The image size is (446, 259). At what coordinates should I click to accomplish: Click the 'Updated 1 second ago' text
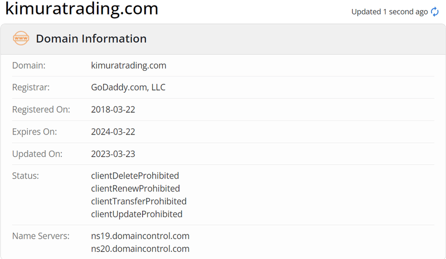pyautogui.click(x=389, y=12)
